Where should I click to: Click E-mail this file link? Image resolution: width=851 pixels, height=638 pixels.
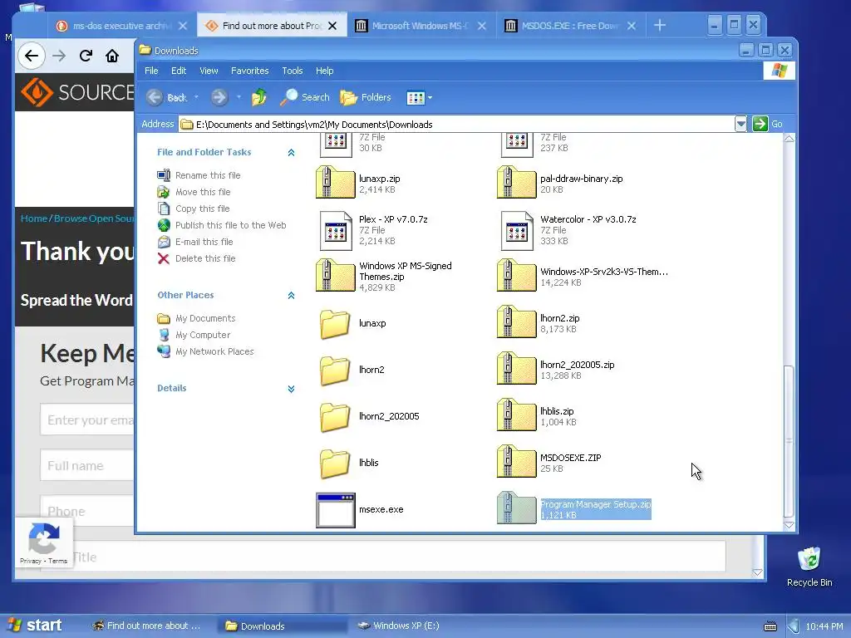point(204,242)
